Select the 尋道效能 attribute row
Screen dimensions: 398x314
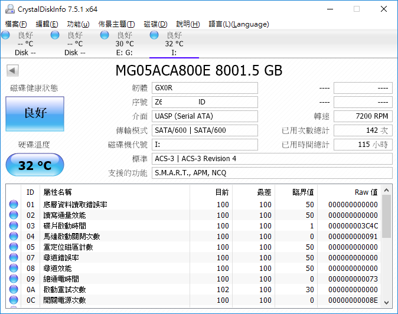click(194, 269)
